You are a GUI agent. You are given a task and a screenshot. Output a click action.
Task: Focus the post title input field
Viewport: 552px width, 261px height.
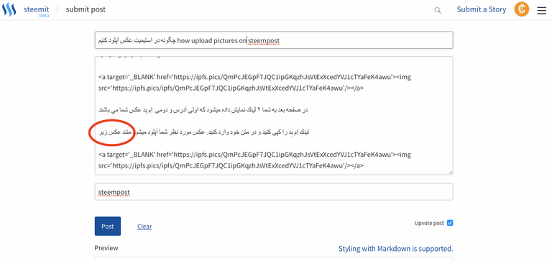[x=274, y=40]
